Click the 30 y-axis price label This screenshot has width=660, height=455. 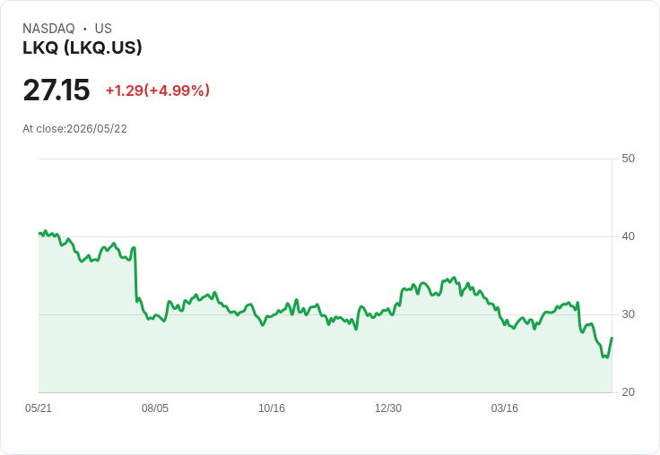[x=628, y=314]
